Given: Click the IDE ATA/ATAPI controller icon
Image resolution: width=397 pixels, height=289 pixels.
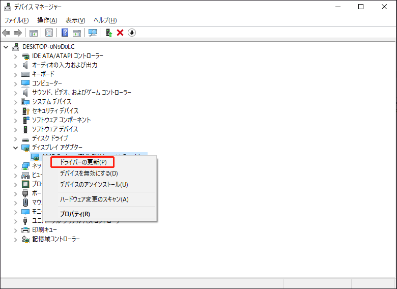Looking at the screenshot, I should [x=25, y=56].
